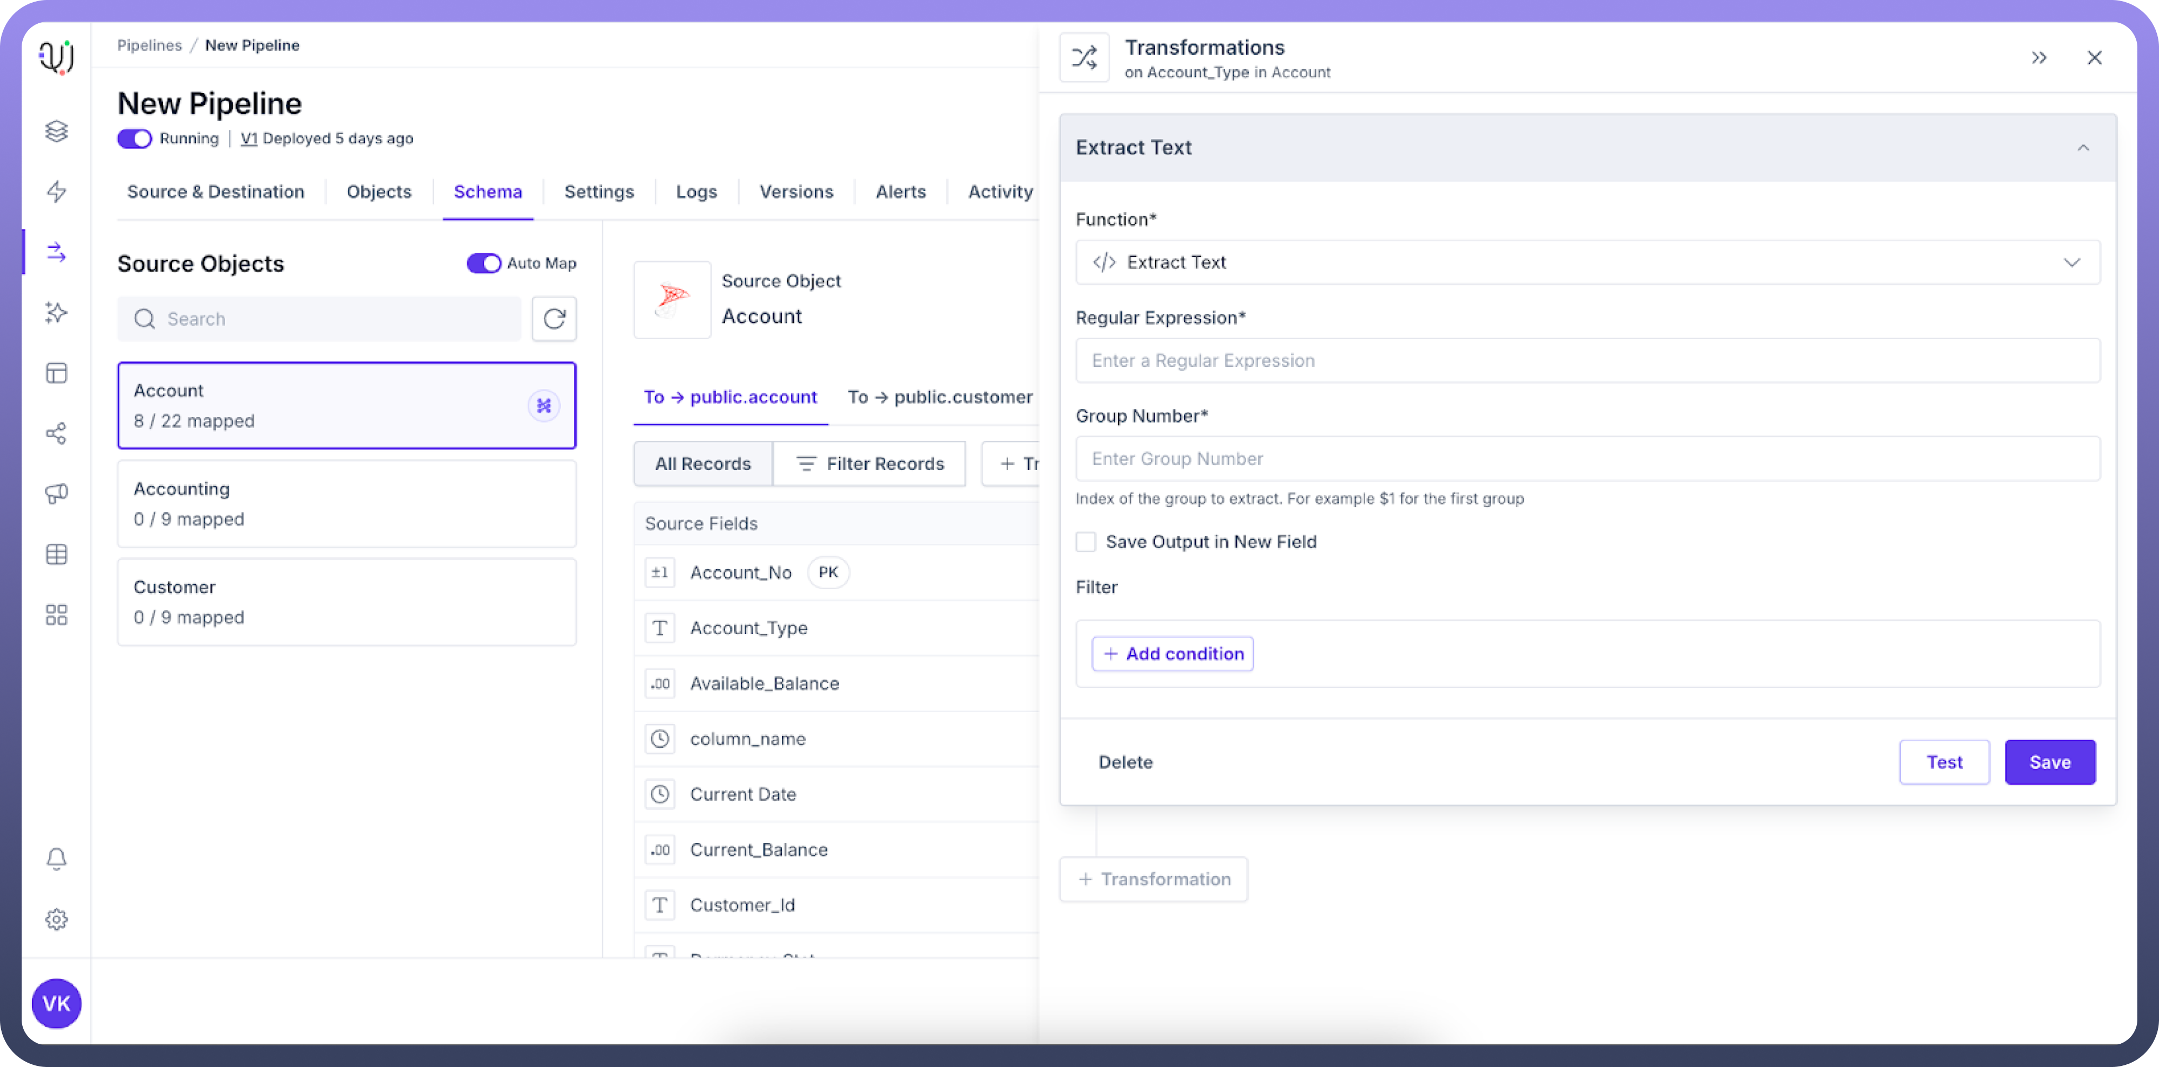Viewport: 2159px width, 1067px height.
Task: Click transformation icon on Account object card
Action: coord(544,406)
